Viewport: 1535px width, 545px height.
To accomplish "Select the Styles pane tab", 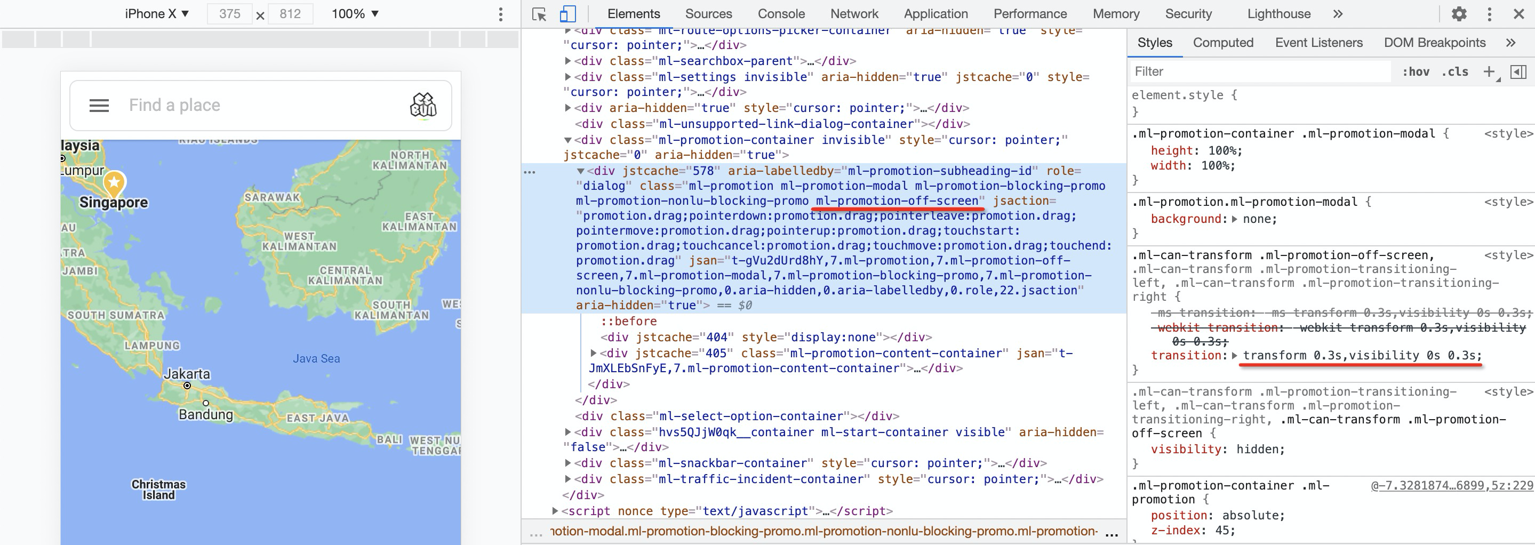I will click(x=1154, y=42).
